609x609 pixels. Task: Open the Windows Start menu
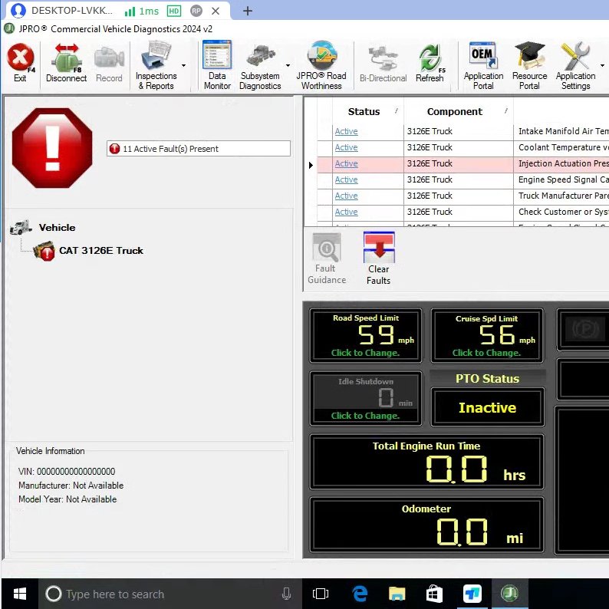19,594
